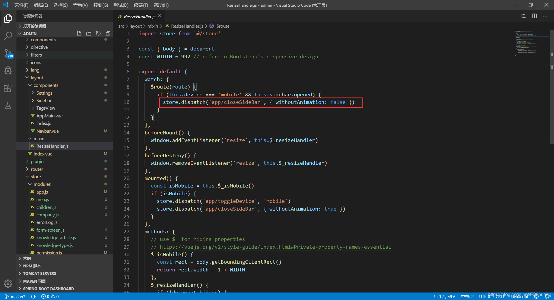Open the notifications bell in status bar
Viewport: 554px width, 300px height.
pos(546,296)
